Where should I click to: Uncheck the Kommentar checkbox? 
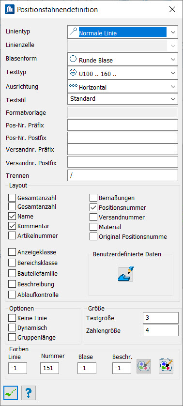coord(12,226)
